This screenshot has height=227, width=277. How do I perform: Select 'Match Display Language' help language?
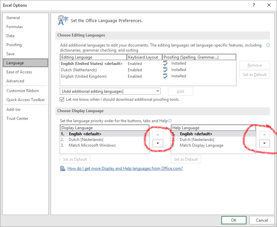213,145
